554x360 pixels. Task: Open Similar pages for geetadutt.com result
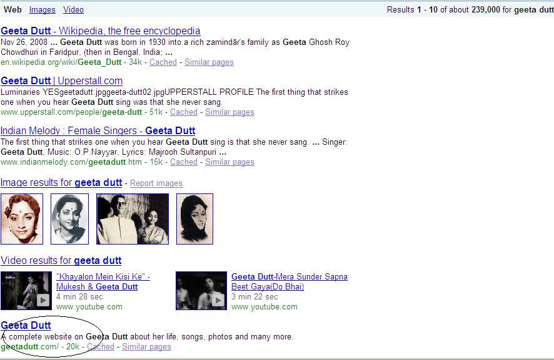click(146, 347)
